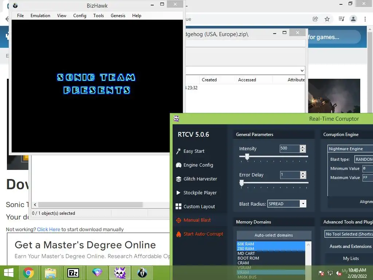Click the Real-Time Corruptor window icon

point(176,118)
